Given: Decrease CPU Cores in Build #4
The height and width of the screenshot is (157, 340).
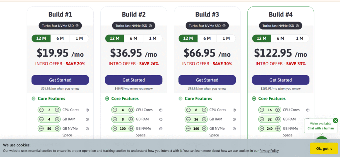Looking at the screenshot, I should pyautogui.click(x=262, y=110).
